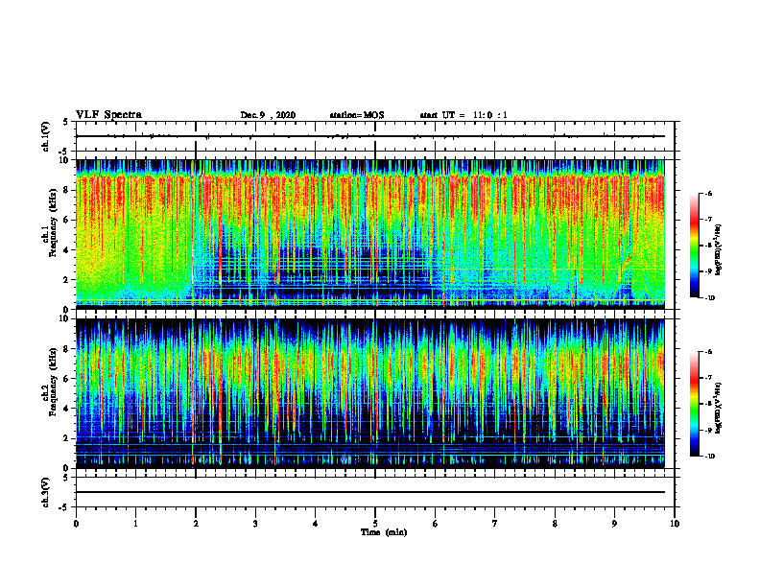760x587 pixels.
Task: Click the "VLF Spectra" plot title
Action: point(108,115)
